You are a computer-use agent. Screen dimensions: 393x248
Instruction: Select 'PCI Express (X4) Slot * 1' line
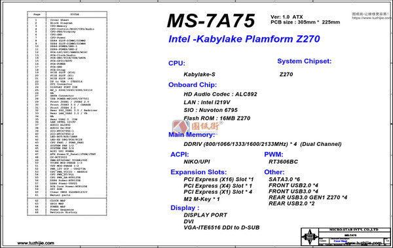coord(218,186)
